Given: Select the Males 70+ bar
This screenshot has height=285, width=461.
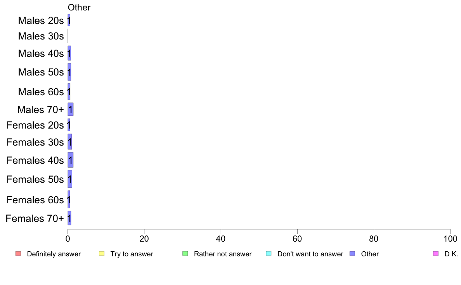Looking at the screenshot, I should point(70,109).
